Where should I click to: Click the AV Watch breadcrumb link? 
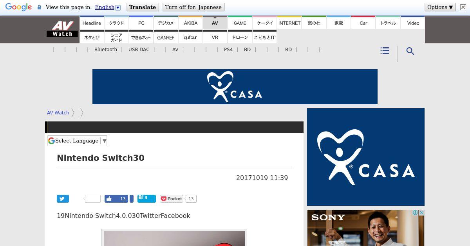click(58, 112)
